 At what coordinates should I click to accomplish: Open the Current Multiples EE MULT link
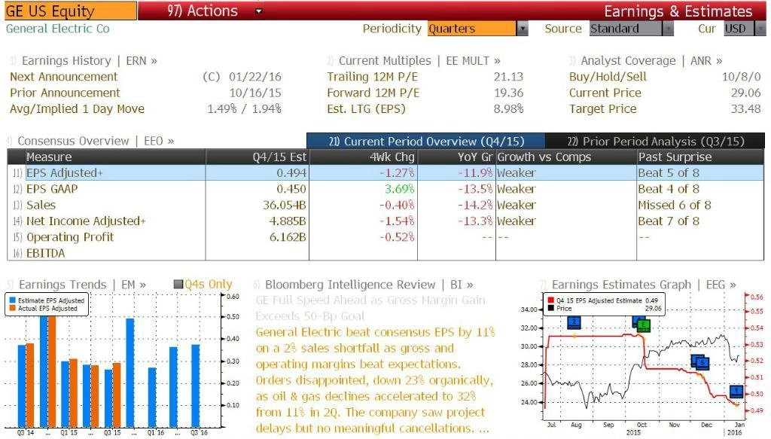(419, 60)
